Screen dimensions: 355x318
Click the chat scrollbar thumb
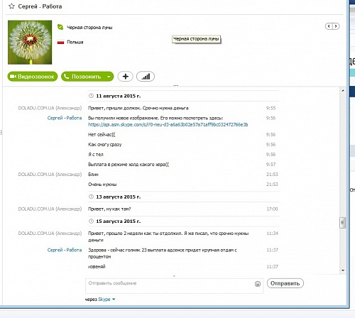click(342, 223)
